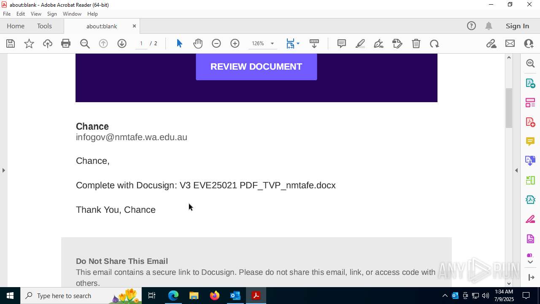Screen dimensions: 540x304
Task: Zoom out with the minus circle button
Action: (x=216, y=43)
